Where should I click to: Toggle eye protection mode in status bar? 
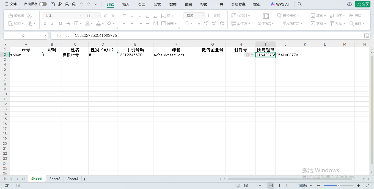click(246, 186)
